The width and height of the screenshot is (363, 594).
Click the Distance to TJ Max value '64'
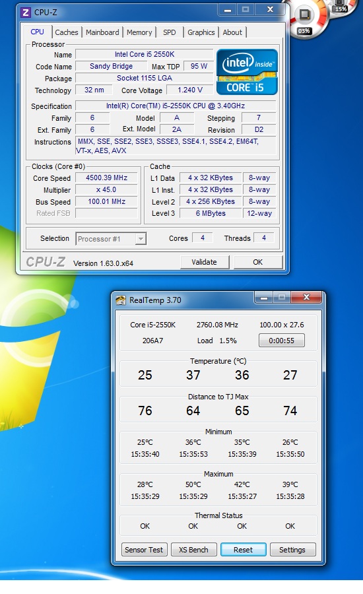(193, 411)
